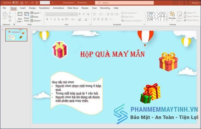Click the Save icon in the title bar
The height and width of the screenshot is (129, 201).
coord(22,3)
